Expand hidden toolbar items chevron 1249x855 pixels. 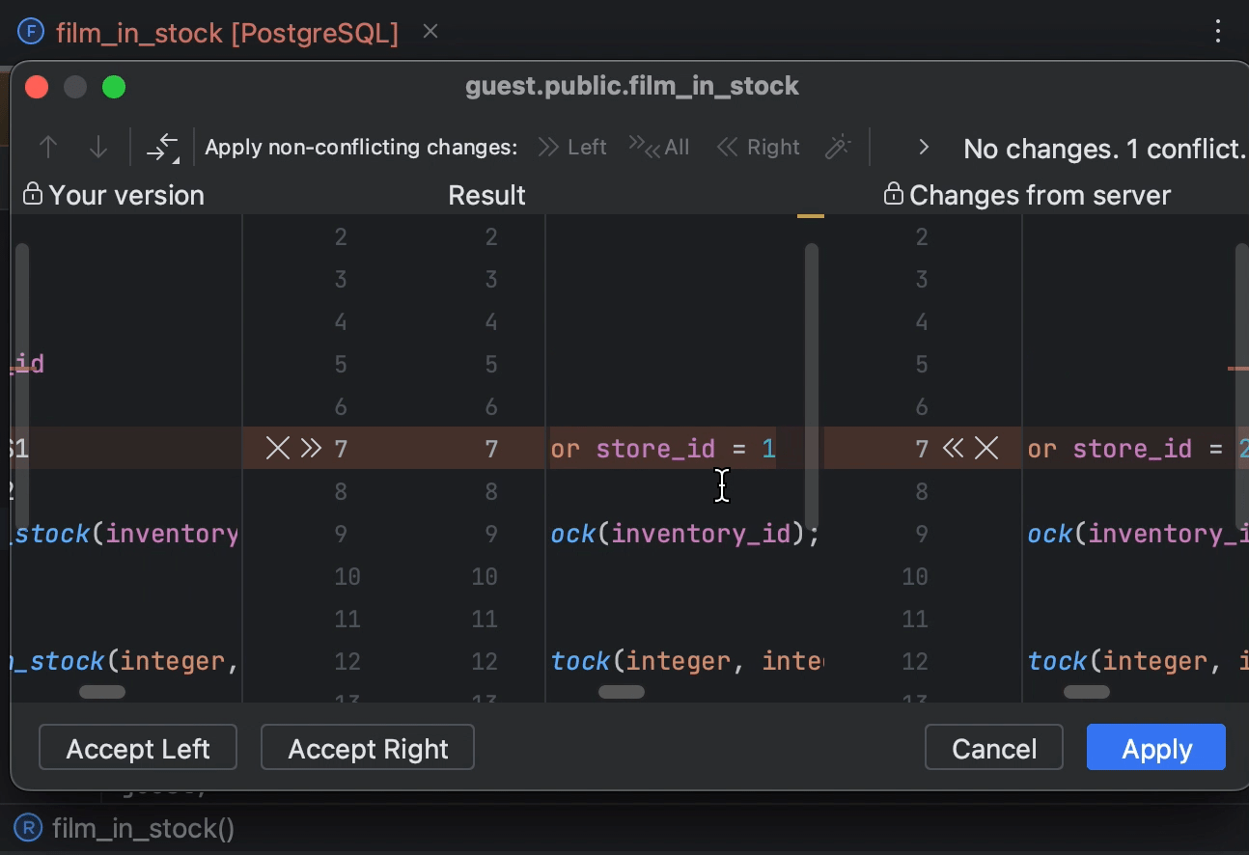coord(923,148)
